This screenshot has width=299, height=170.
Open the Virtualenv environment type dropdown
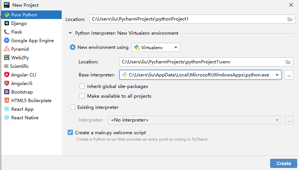pos(156,47)
